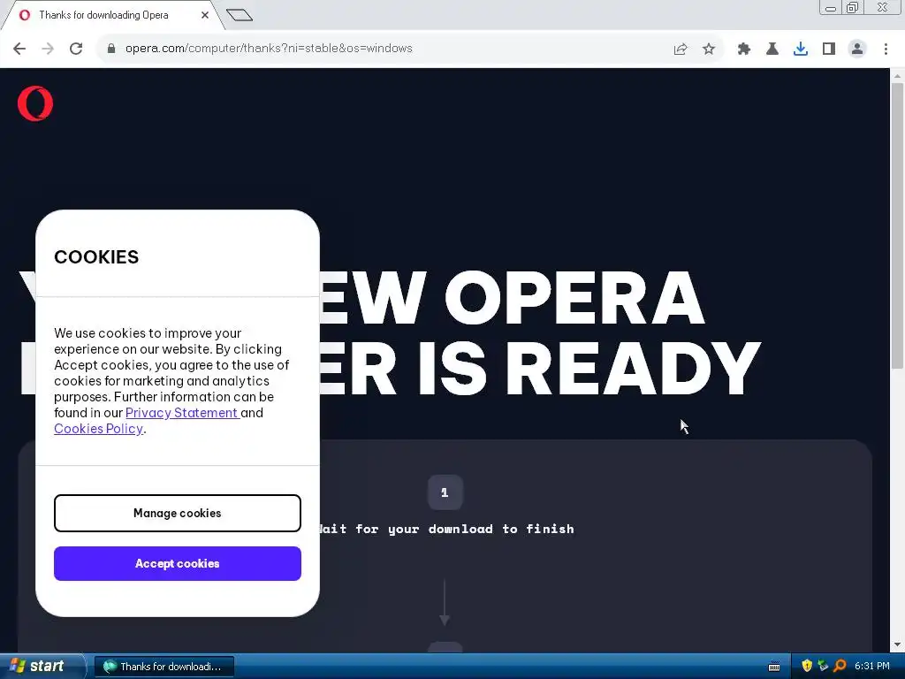The image size is (905, 679).
Task: Open the Extensions puzzle icon
Action: 744,50
